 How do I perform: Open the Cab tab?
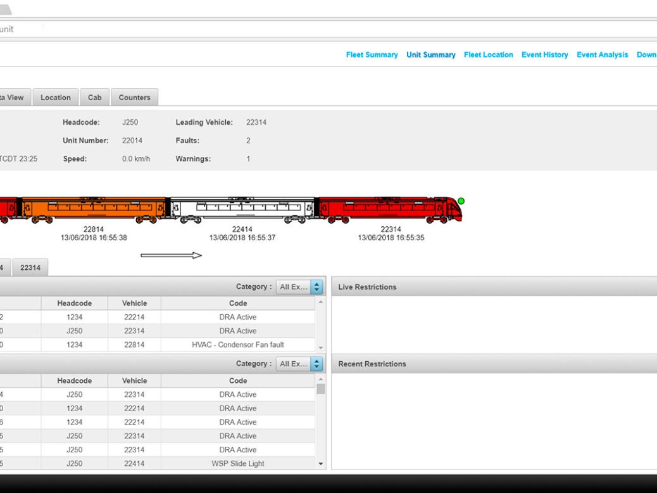point(95,97)
